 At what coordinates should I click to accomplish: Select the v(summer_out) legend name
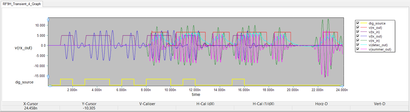click(x=380, y=49)
